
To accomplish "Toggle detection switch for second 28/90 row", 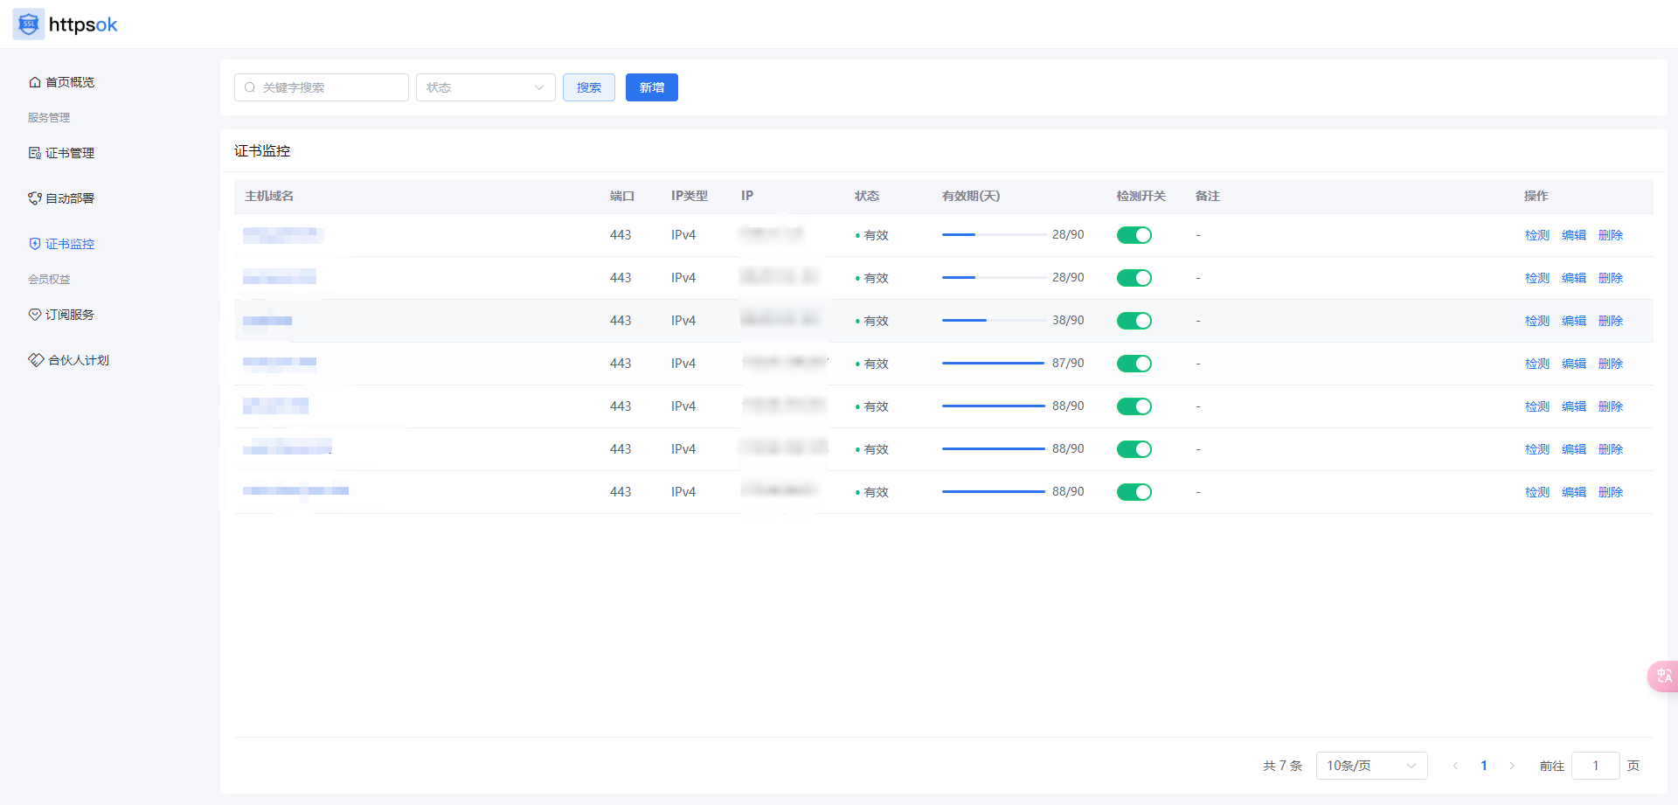I will pos(1134,278).
